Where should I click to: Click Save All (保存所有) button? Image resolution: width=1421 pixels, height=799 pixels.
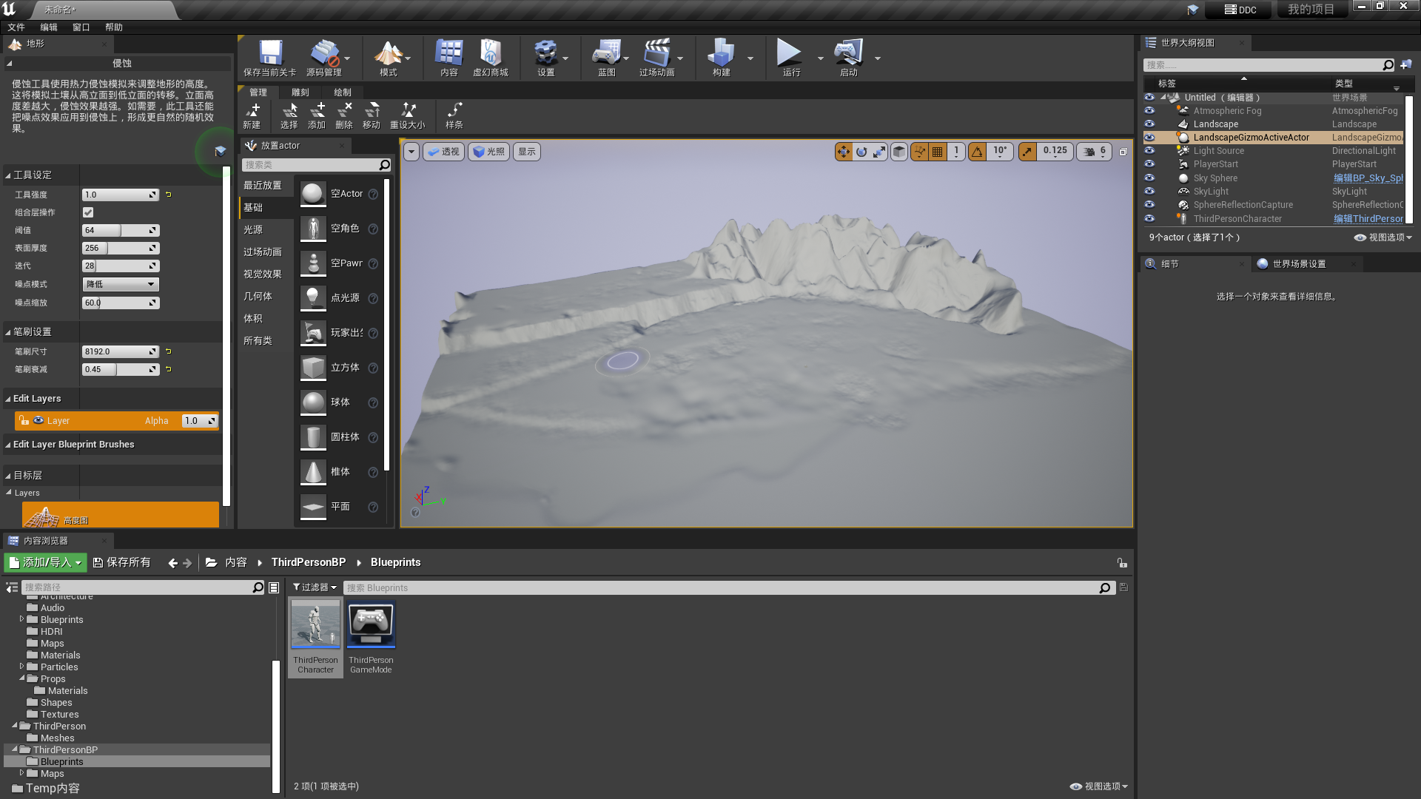coord(122,562)
